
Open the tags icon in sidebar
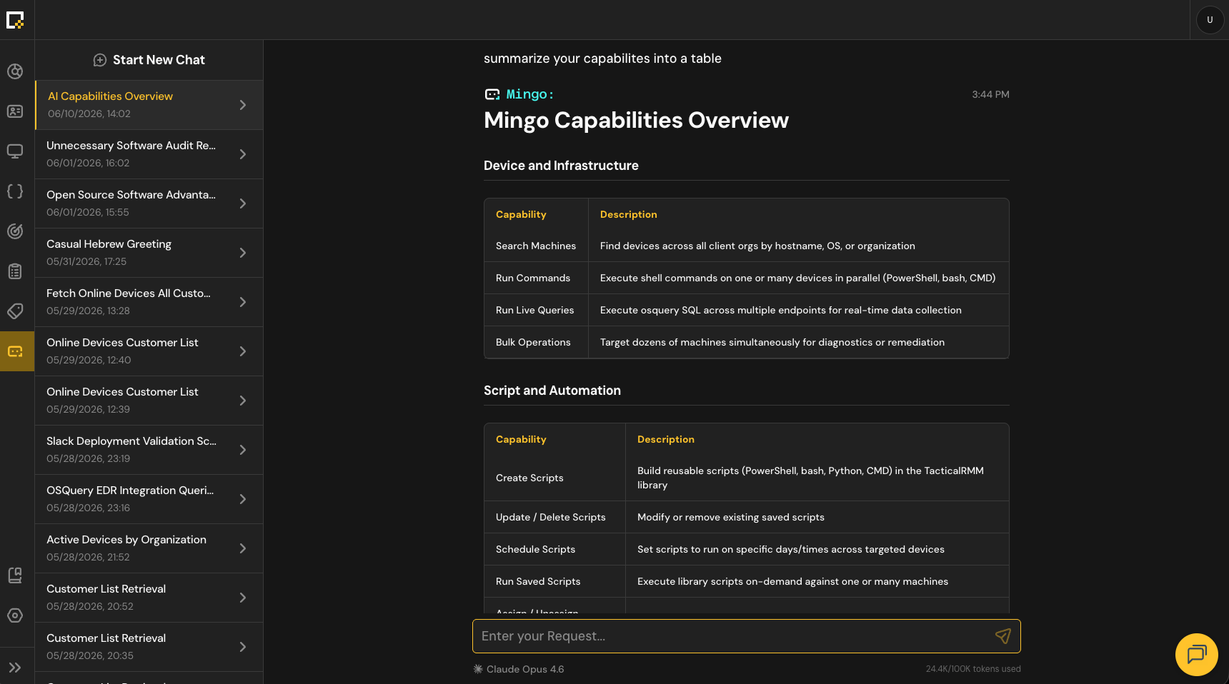click(15, 311)
